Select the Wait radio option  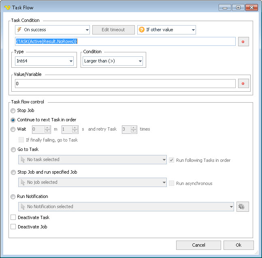[x=13, y=129]
